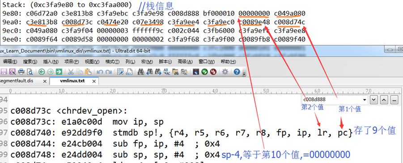403x163 pixels.
Task: Click the line 'mov ip, sp'
Action: [87, 122]
